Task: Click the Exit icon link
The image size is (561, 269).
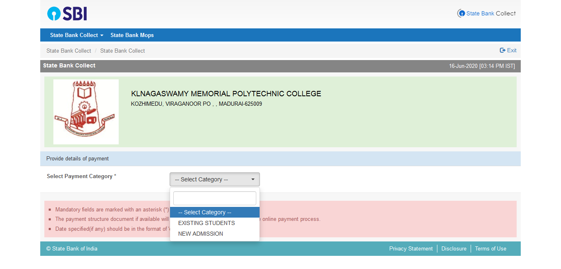Action: (508, 50)
